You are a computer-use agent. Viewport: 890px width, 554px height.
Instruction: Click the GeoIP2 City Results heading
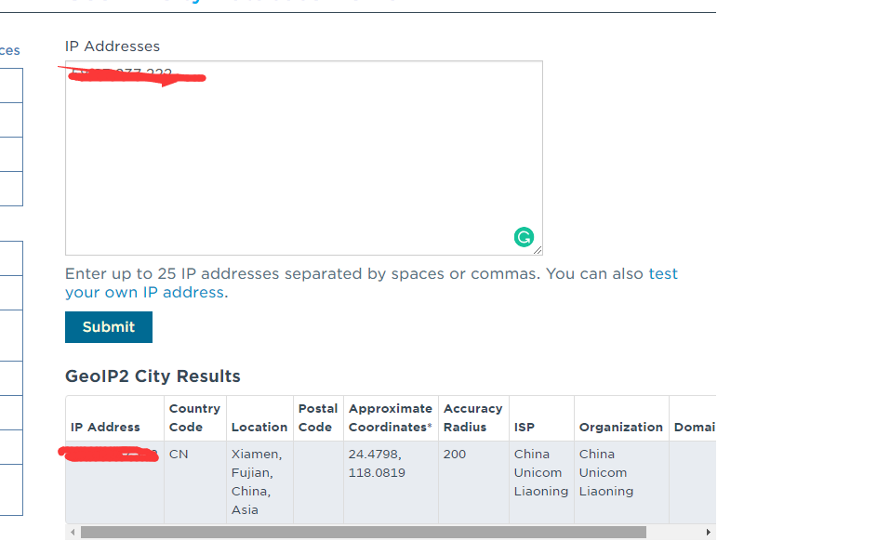click(x=153, y=376)
